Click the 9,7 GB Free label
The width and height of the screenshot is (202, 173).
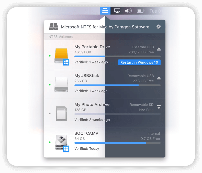click(x=150, y=139)
